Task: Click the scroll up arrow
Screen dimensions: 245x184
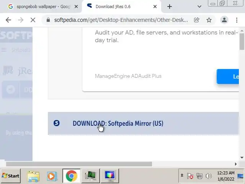Action: point(242,31)
